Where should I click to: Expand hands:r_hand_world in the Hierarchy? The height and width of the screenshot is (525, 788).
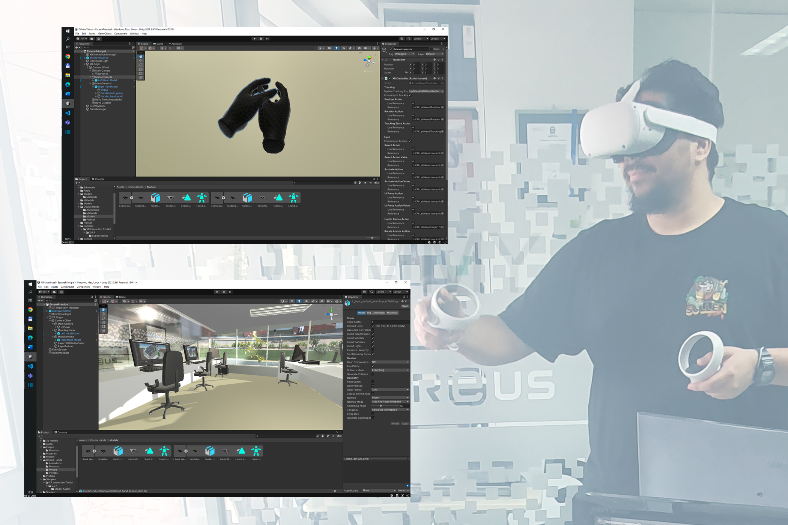pyautogui.click(x=96, y=96)
